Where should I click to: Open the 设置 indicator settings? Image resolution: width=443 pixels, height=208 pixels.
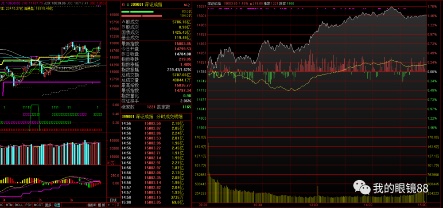click(x=57, y=205)
